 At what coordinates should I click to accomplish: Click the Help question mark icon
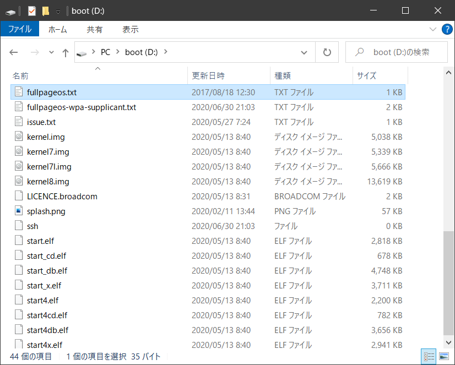447,29
